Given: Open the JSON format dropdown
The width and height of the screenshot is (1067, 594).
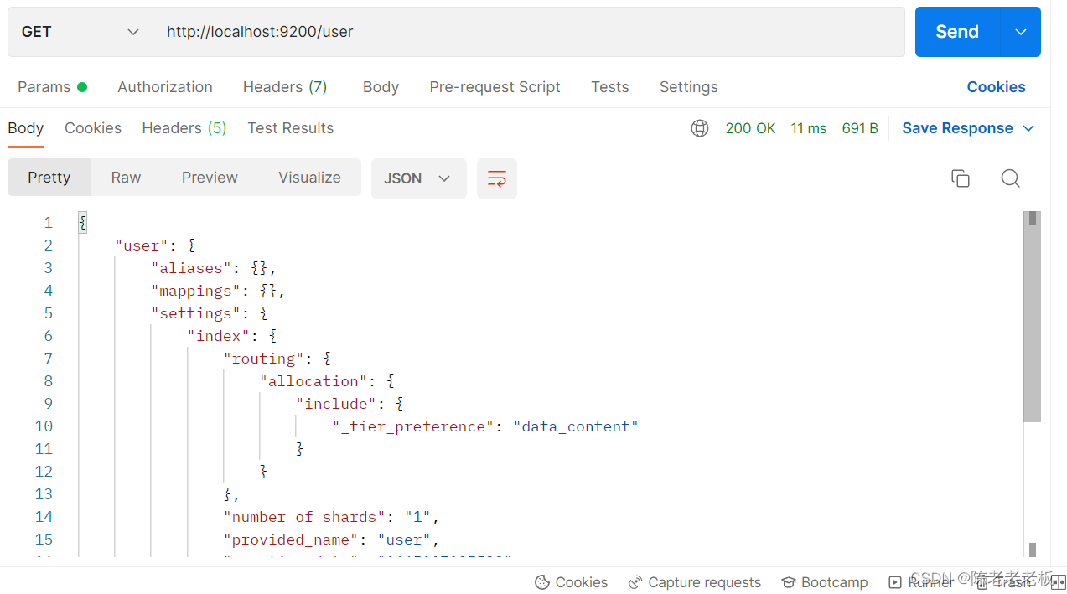Looking at the screenshot, I should (x=417, y=178).
